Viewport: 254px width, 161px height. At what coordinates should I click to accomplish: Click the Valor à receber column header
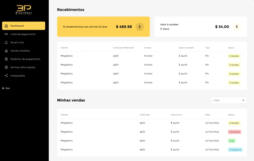[x=186, y=48]
